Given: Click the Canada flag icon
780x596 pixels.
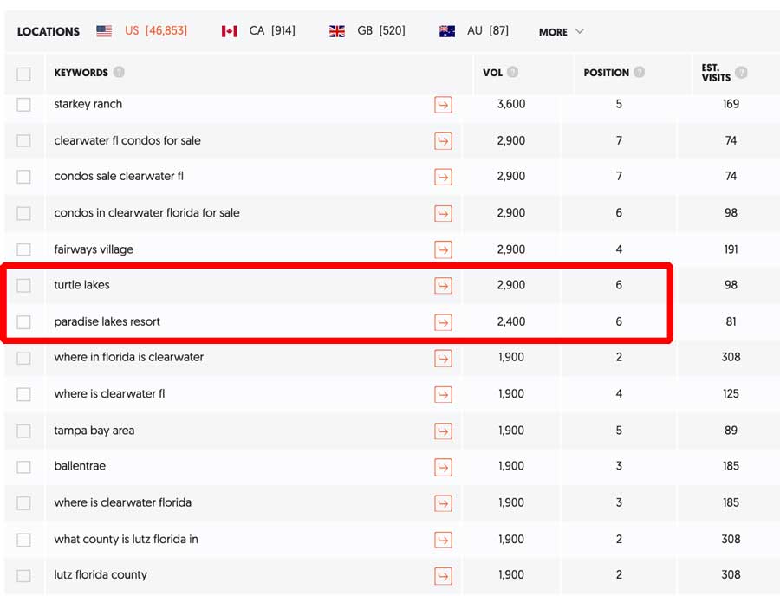Looking at the screenshot, I should pyautogui.click(x=230, y=31).
